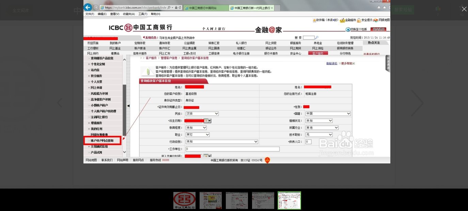Open the 教育程度 dropdown

click(x=196, y=128)
